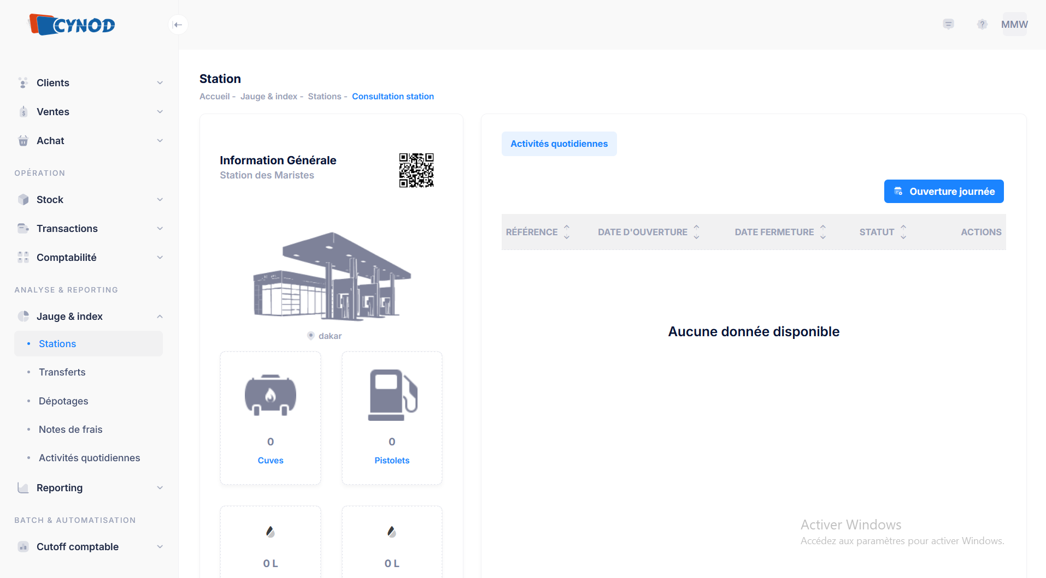1046x578 pixels.
Task: Expand the Clients menu chevron
Action: 160,83
